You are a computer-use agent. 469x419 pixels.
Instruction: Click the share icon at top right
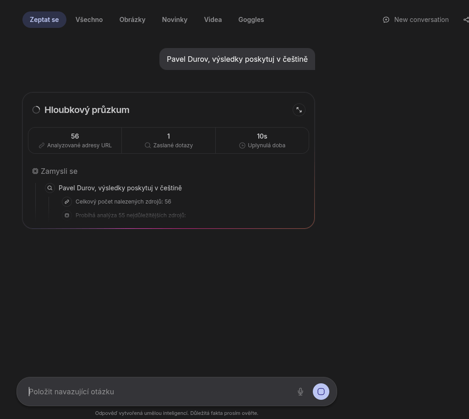466,20
